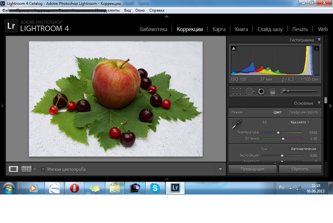Viewport: 333px width, 223px height.
Task: Open the ББ 'Как снято' preset dropdown
Action: tap(300, 122)
